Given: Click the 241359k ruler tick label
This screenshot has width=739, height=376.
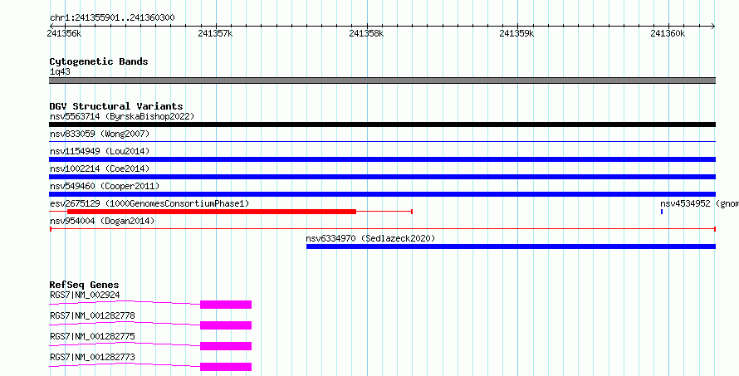Looking at the screenshot, I should tap(516, 33).
